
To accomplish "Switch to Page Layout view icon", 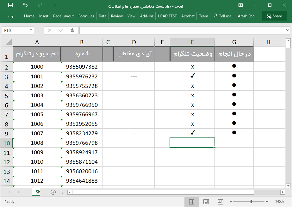I will [x=206, y=202].
